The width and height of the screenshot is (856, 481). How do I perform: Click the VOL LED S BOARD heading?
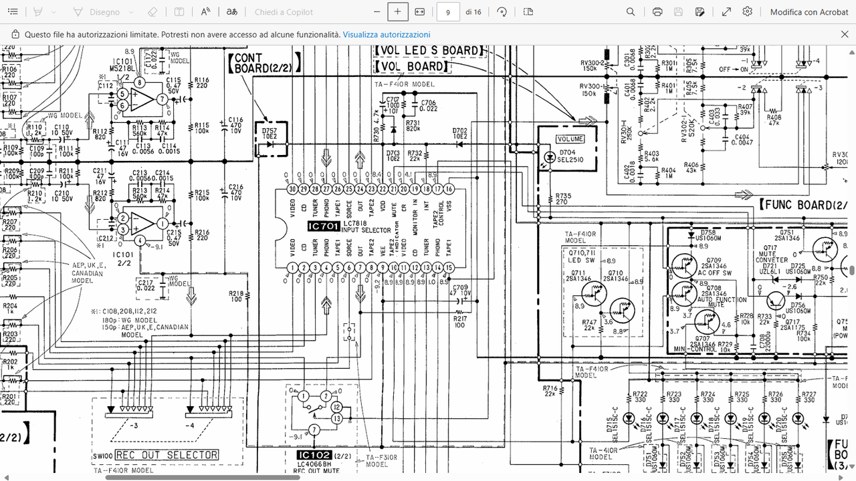pos(429,51)
